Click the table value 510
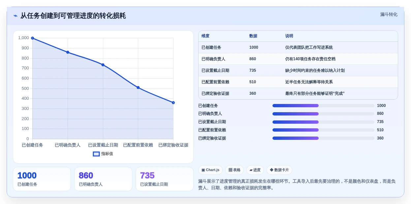The width and height of the screenshot is (411, 204). click(x=253, y=82)
